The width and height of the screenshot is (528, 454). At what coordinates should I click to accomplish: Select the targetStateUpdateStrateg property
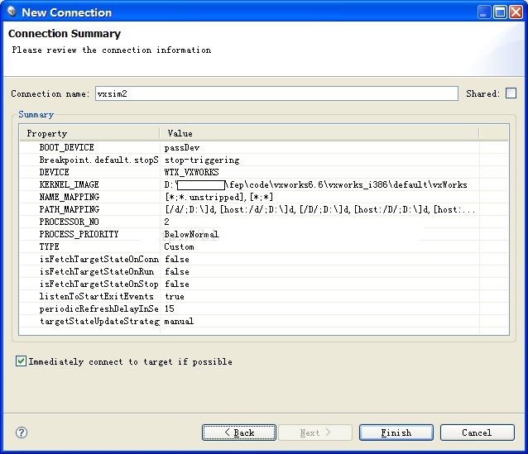tap(99, 321)
